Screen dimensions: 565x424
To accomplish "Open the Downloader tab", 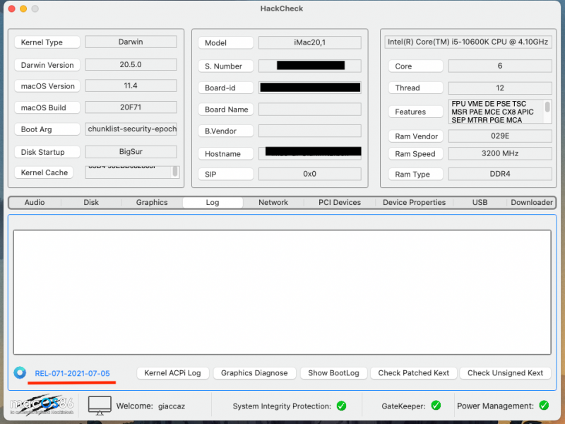I will pos(532,202).
